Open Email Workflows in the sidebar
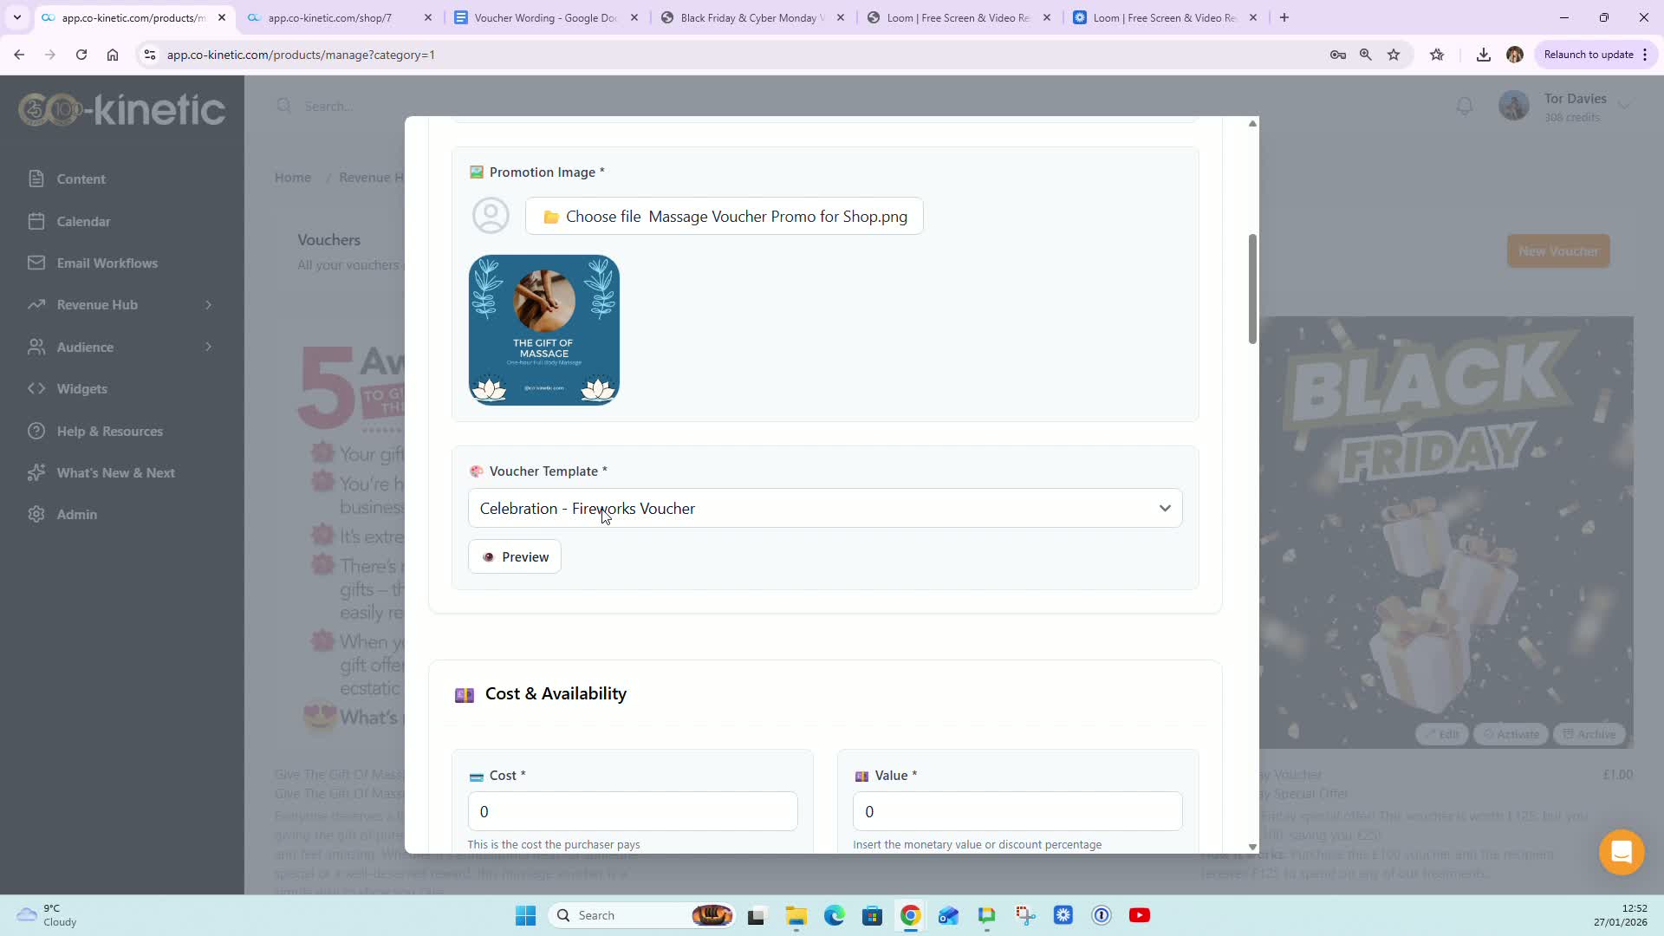1664x936 pixels. point(107,263)
